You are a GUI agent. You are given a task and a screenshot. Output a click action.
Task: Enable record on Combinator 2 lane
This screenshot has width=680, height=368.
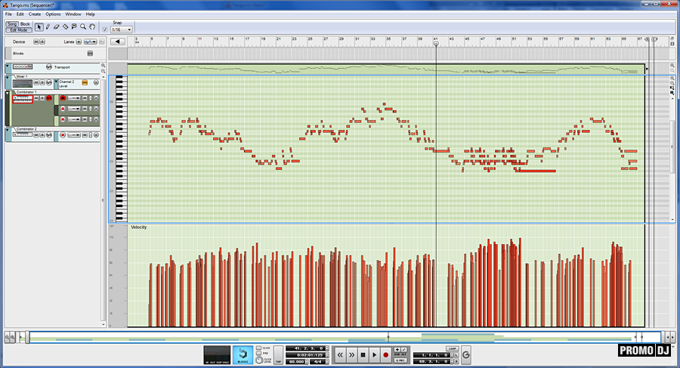pyautogui.click(x=63, y=135)
